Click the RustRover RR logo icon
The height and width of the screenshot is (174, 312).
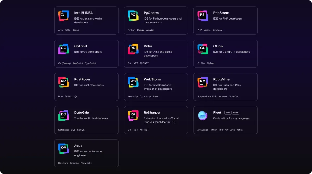pyautogui.click(x=63, y=82)
